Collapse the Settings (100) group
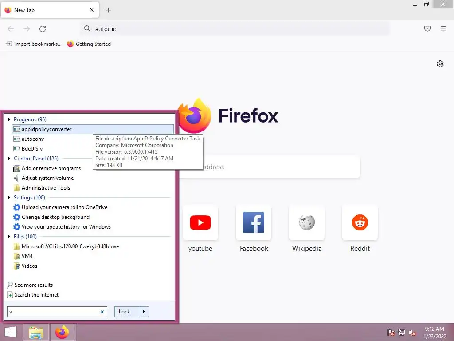 (9, 198)
